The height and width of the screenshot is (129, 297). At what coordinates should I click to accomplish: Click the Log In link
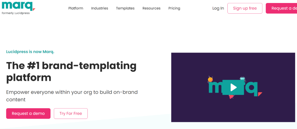tap(218, 8)
